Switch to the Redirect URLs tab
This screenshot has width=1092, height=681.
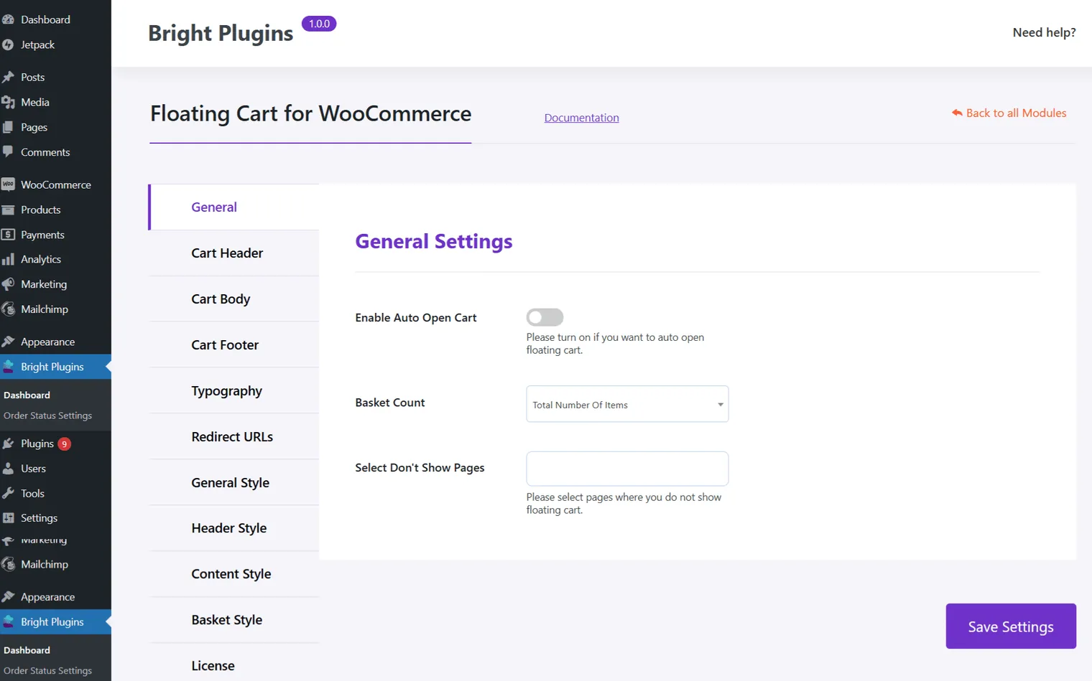pos(234,437)
